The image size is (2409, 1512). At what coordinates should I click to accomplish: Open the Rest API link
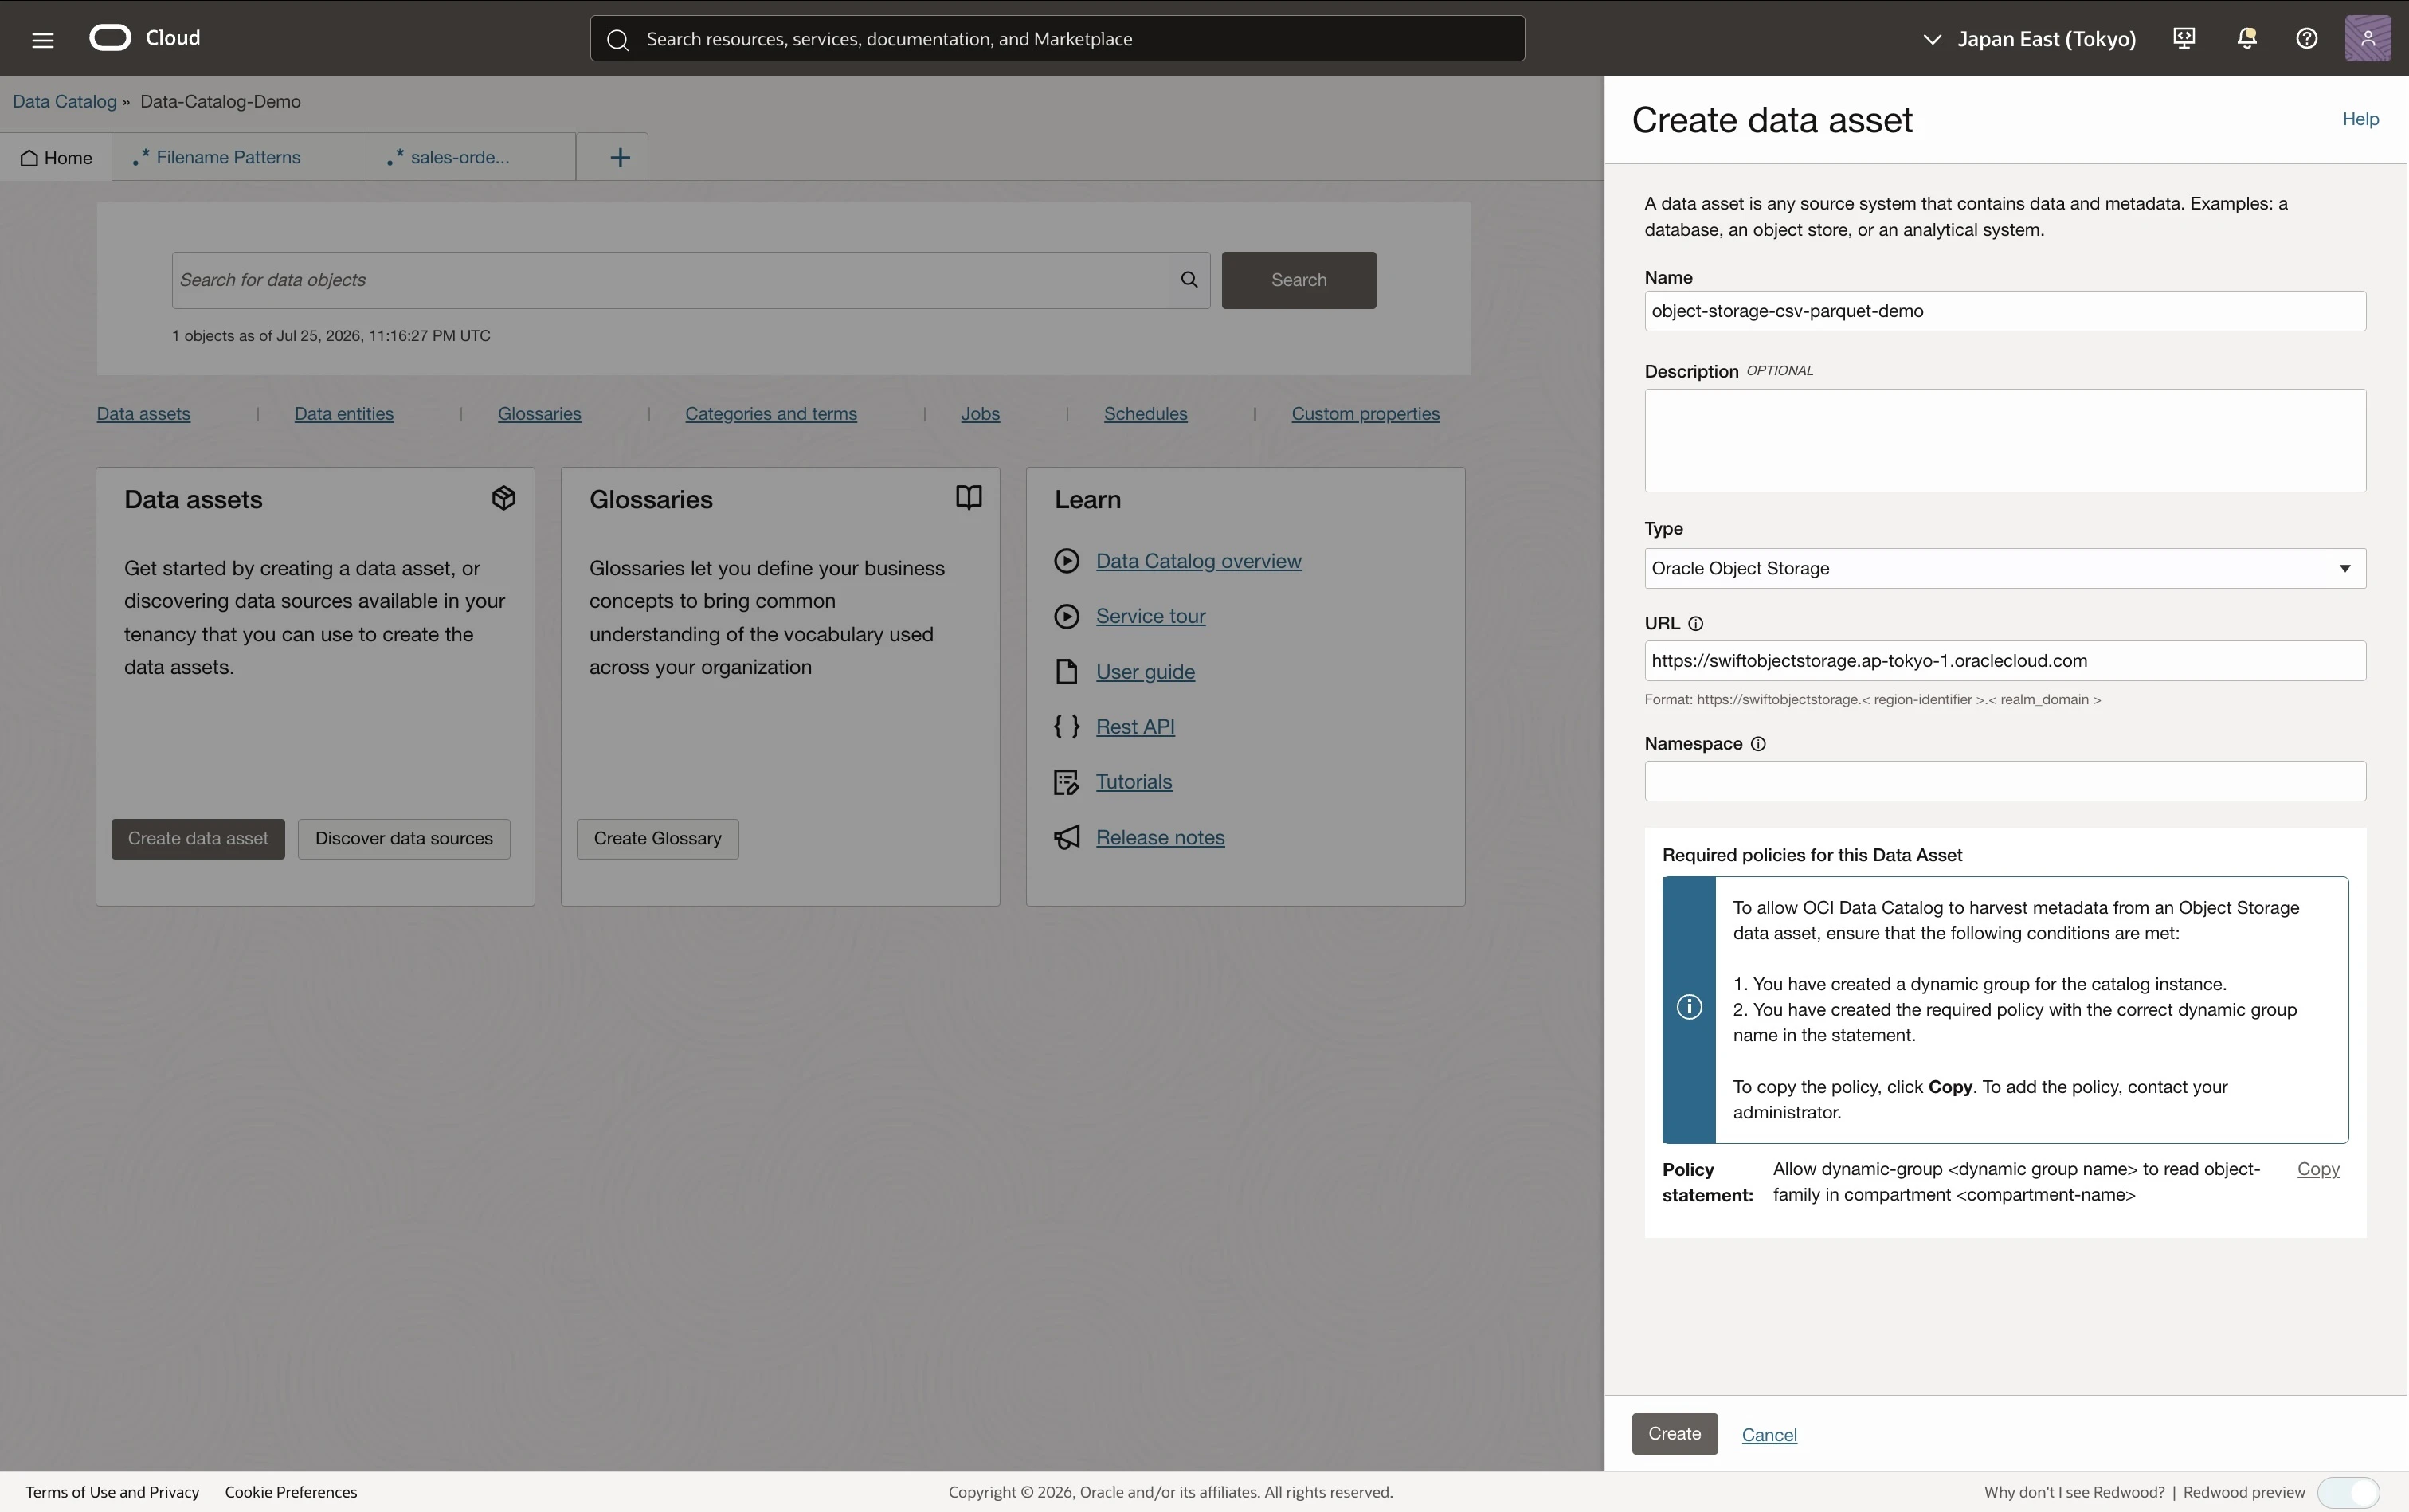click(x=1135, y=727)
